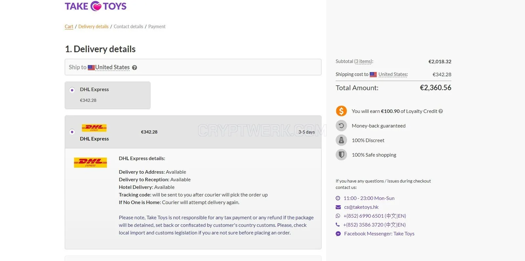The height and width of the screenshot is (261, 525).
Task: Open Contact details breadcrumb step
Action: (128, 27)
